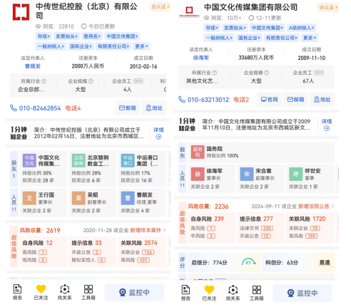Open 科创分 63分 score
The image size is (351, 307).
click(x=298, y=262)
